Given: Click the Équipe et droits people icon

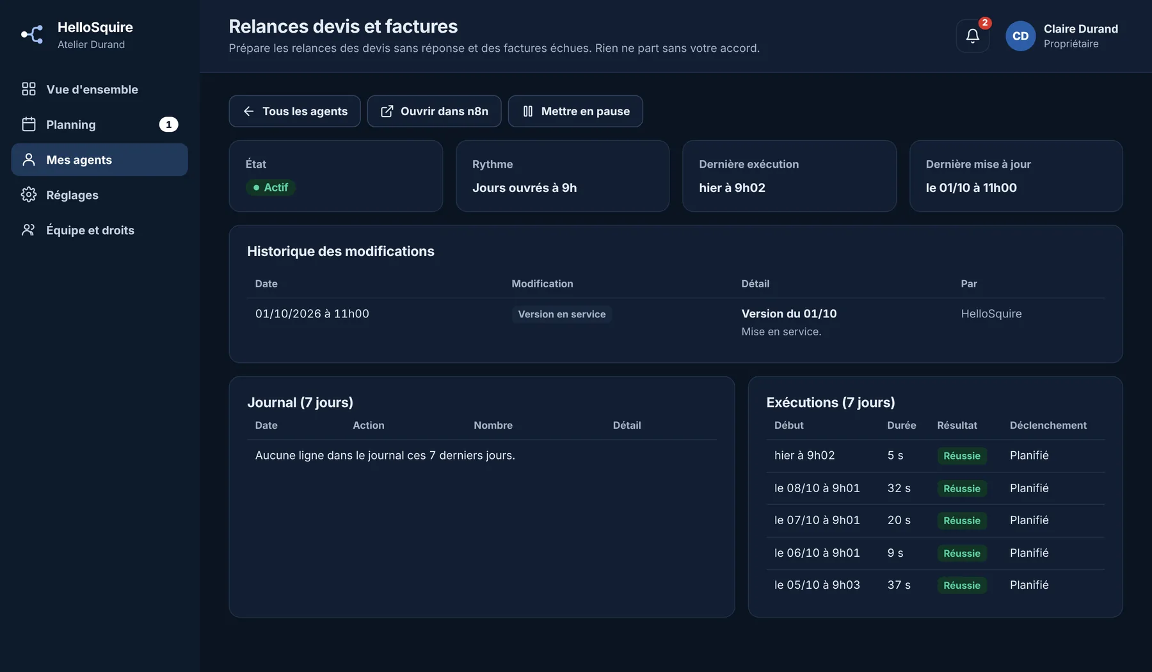Looking at the screenshot, I should point(29,230).
